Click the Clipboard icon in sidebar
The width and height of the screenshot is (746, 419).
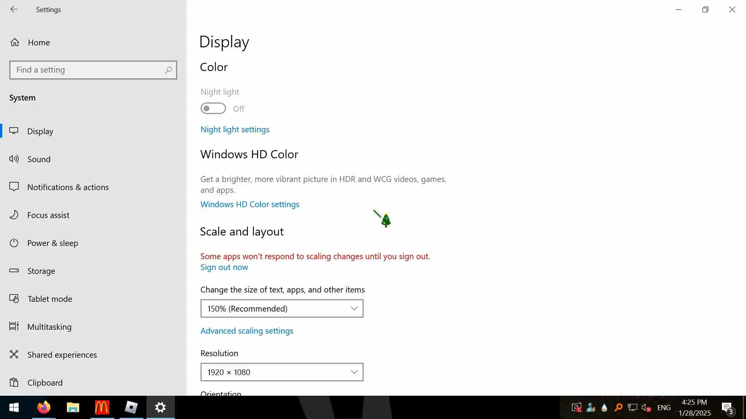[14, 383]
